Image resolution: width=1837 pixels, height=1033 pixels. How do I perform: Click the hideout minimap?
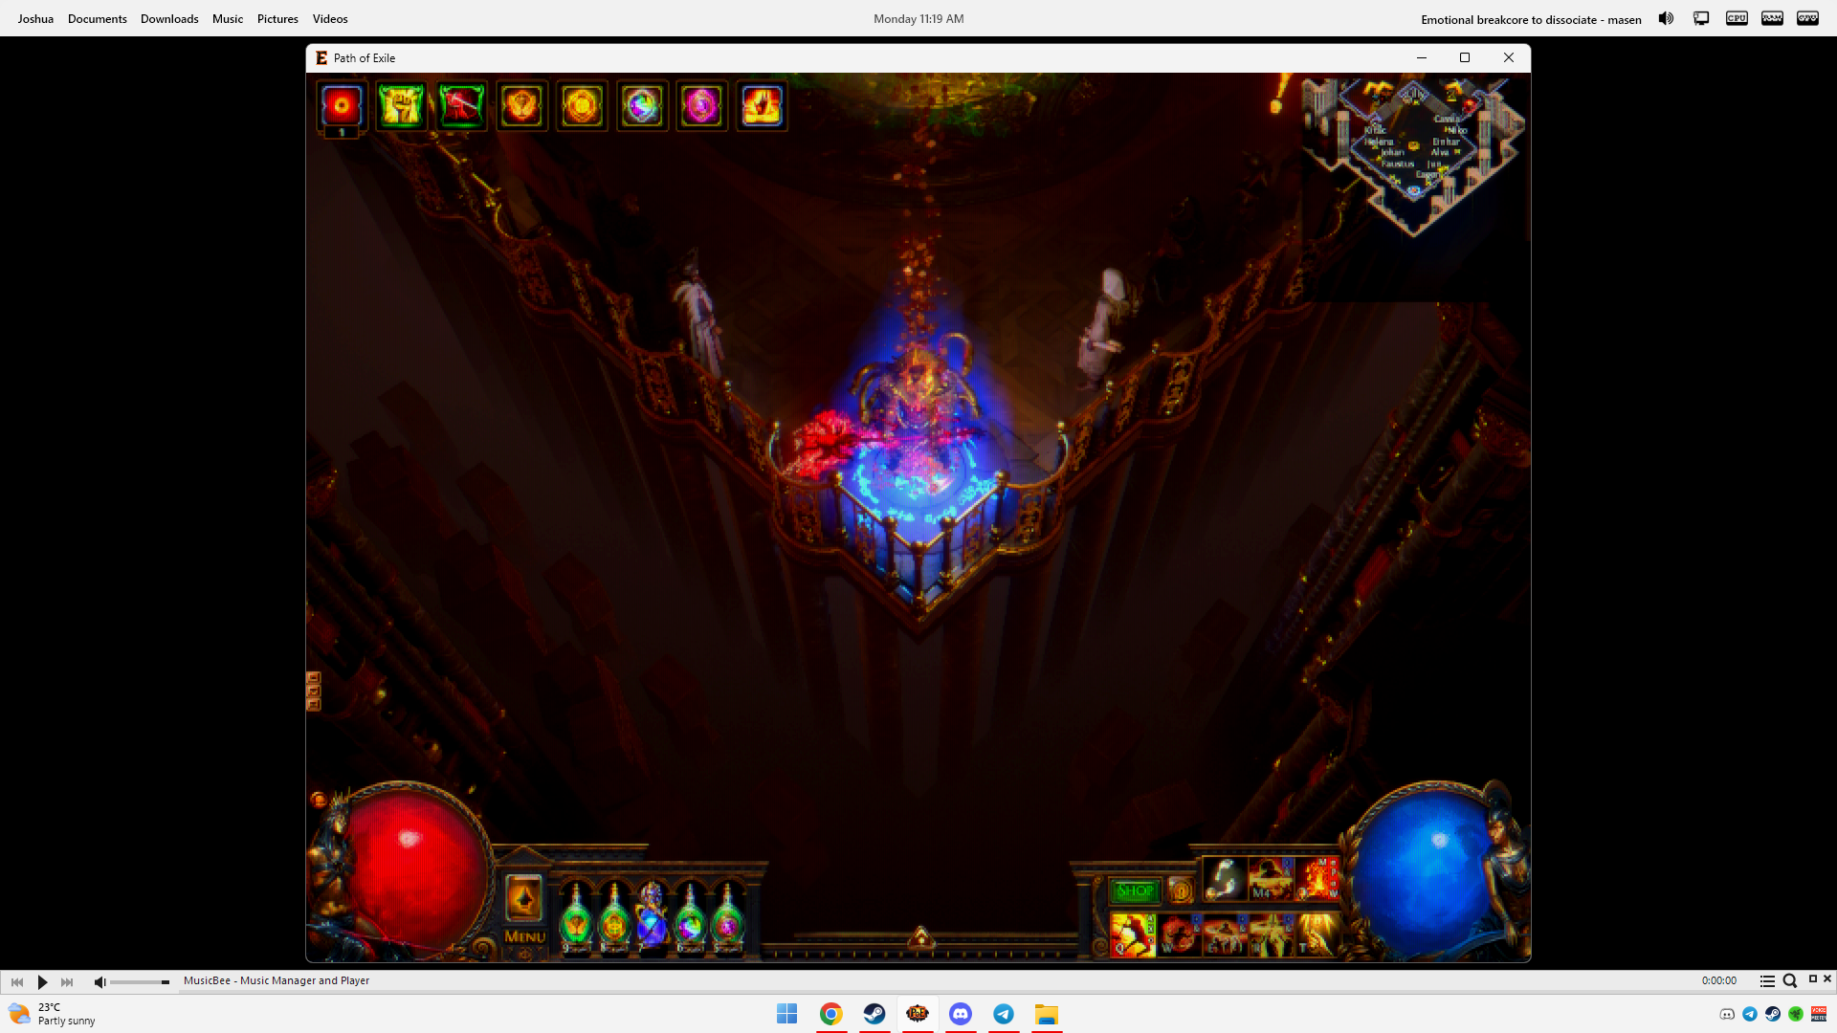pos(1414,156)
